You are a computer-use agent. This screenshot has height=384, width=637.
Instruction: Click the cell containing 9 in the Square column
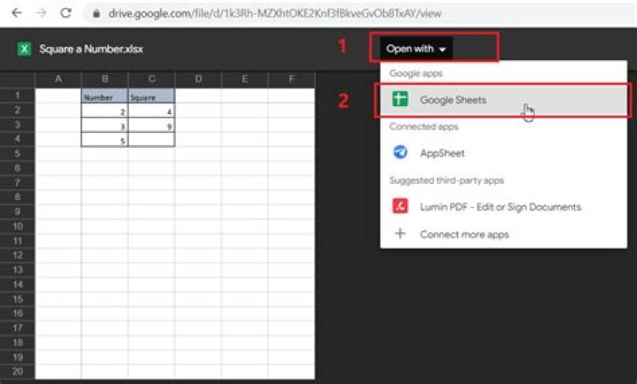151,125
